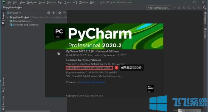The width and height of the screenshot is (208, 112).
Task: Click the Run play icon in toolbar
Action: (175, 7)
